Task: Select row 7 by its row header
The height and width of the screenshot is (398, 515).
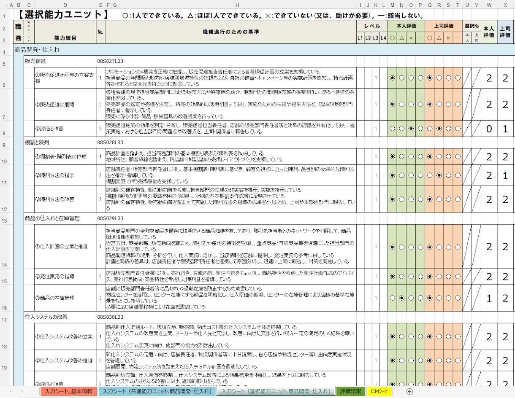Action: click(x=5, y=104)
